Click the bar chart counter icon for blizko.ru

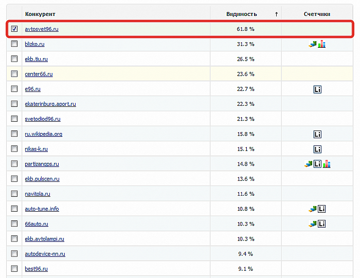[321, 44]
